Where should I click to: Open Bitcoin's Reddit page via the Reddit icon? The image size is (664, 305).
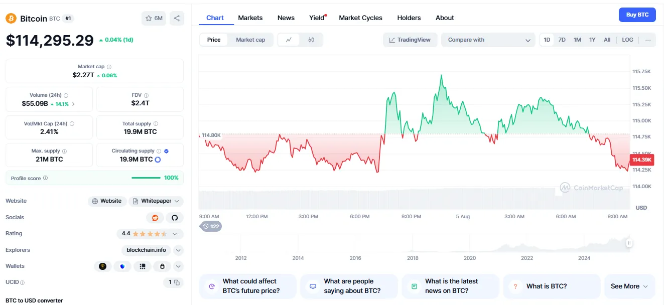pos(155,217)
